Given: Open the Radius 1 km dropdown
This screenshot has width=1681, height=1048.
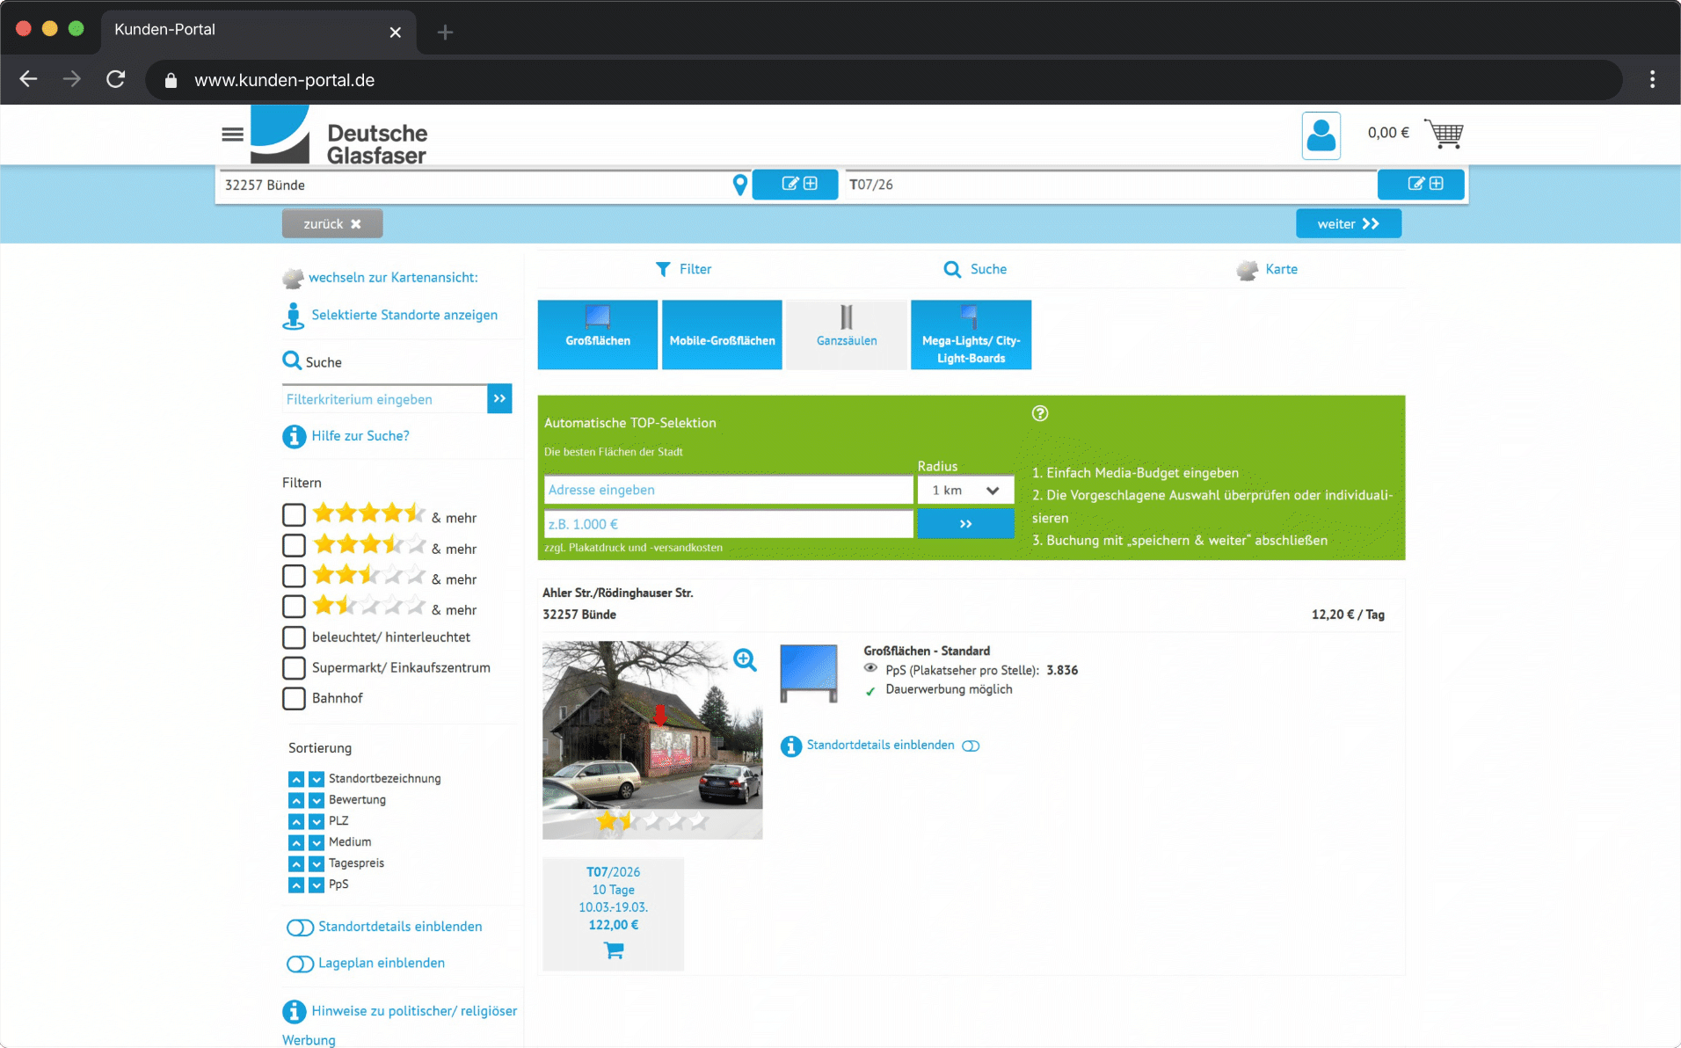Looking at the screenshot, I should [964, 491].
